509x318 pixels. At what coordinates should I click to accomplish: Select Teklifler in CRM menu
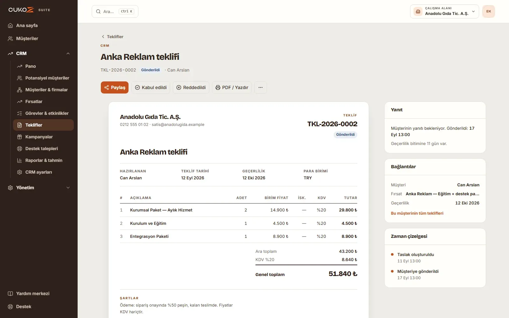tap(43, 125)
